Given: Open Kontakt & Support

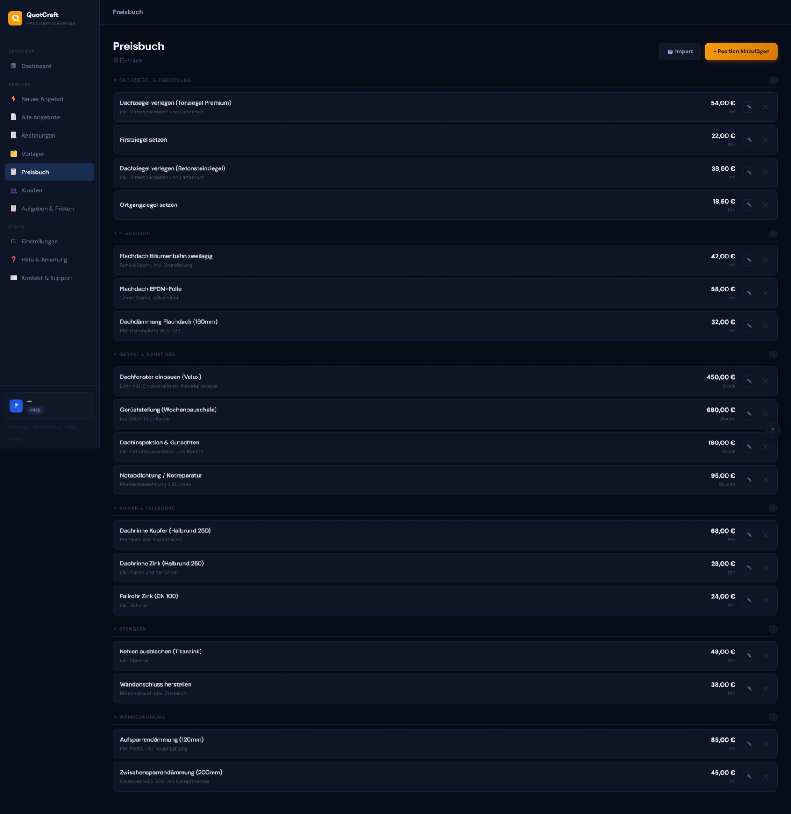Looking at the screenshot, I should (x=49, y=278).
